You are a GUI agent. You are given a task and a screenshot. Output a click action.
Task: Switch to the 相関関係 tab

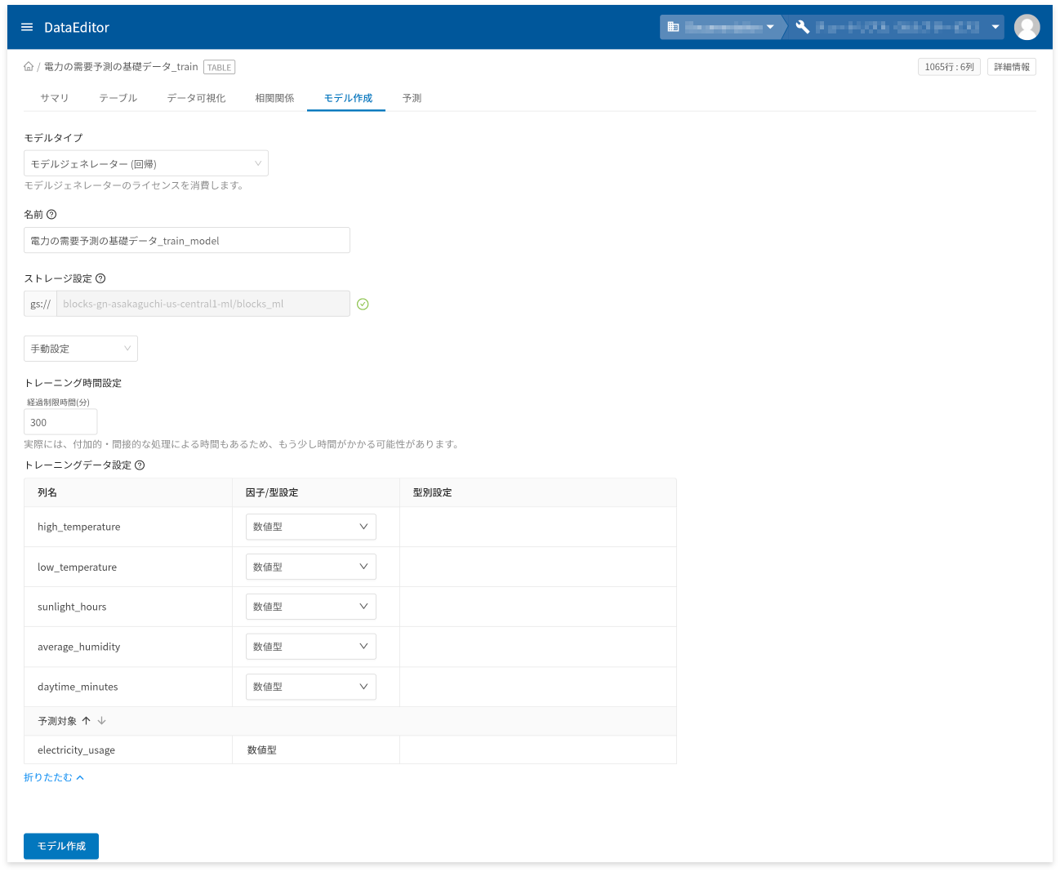pos(274,98)
